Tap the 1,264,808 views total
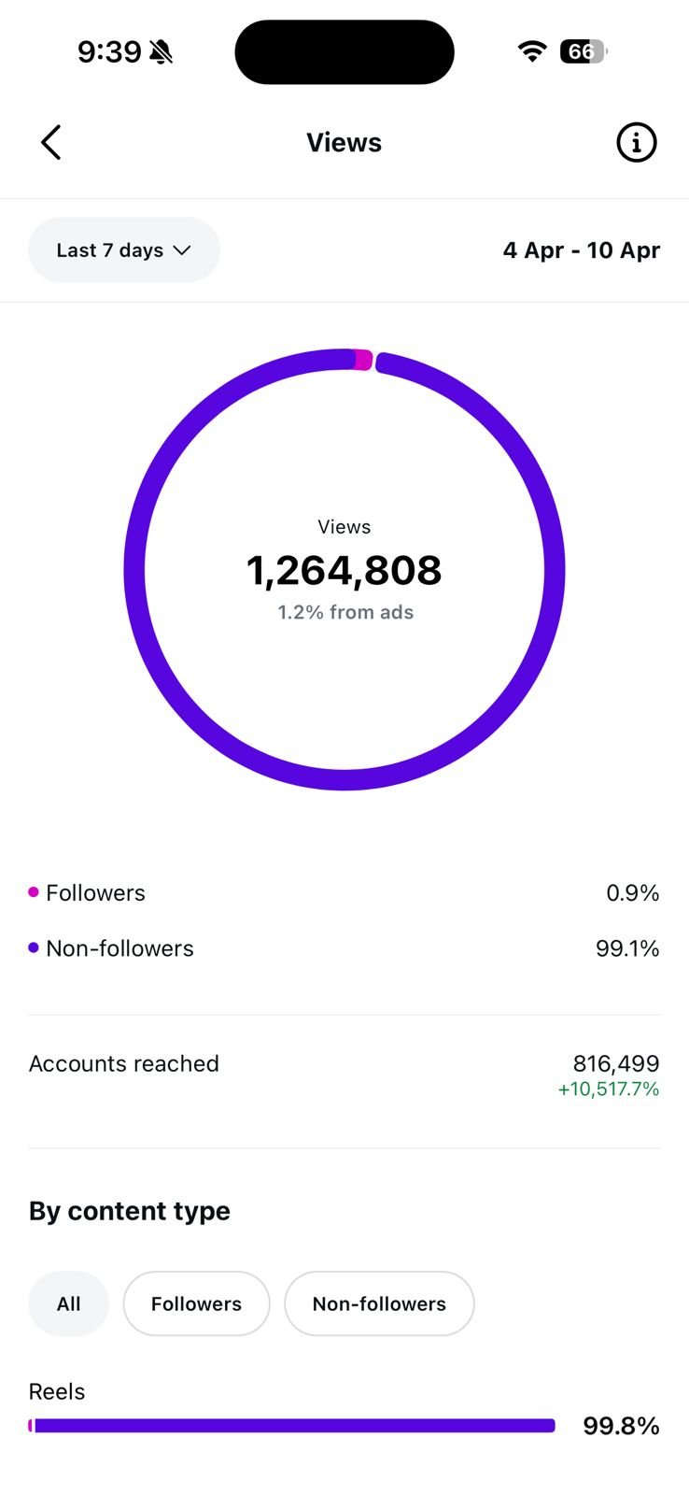Viewport: 689px width, 1495px height. [344, 570]
